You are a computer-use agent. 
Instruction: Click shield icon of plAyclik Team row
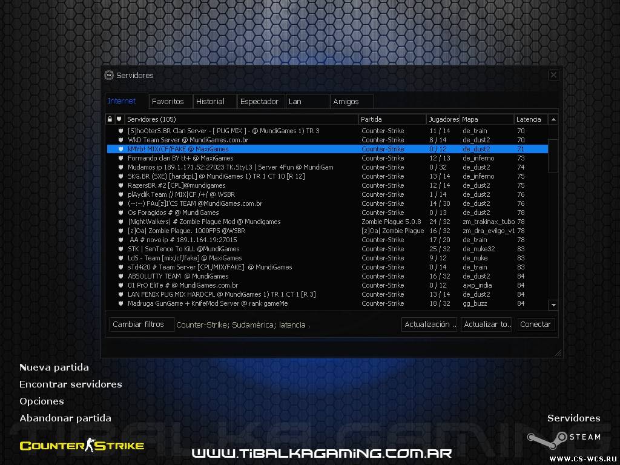[x=121, y=194]
